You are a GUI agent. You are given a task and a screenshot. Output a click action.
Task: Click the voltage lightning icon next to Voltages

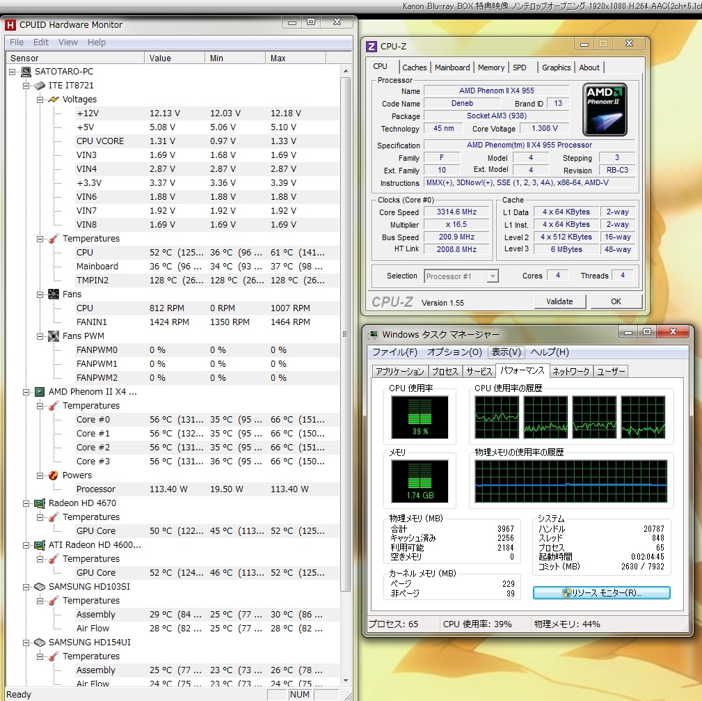[x=53, y=100]
